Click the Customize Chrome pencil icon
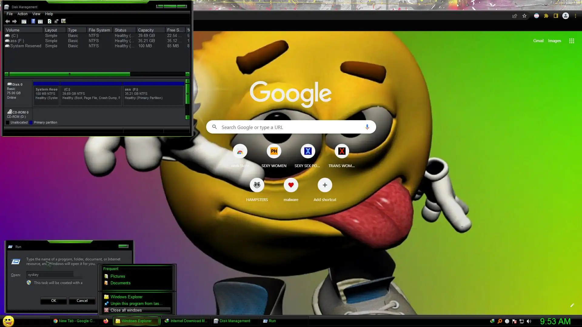Screen dimensions: 582x327 pos(572,305)
